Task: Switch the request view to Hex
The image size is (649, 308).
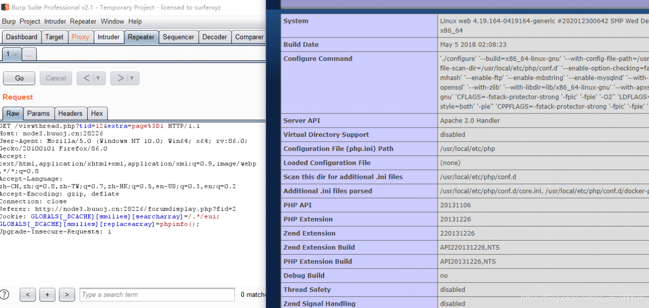Action: [x=97, y=113]
